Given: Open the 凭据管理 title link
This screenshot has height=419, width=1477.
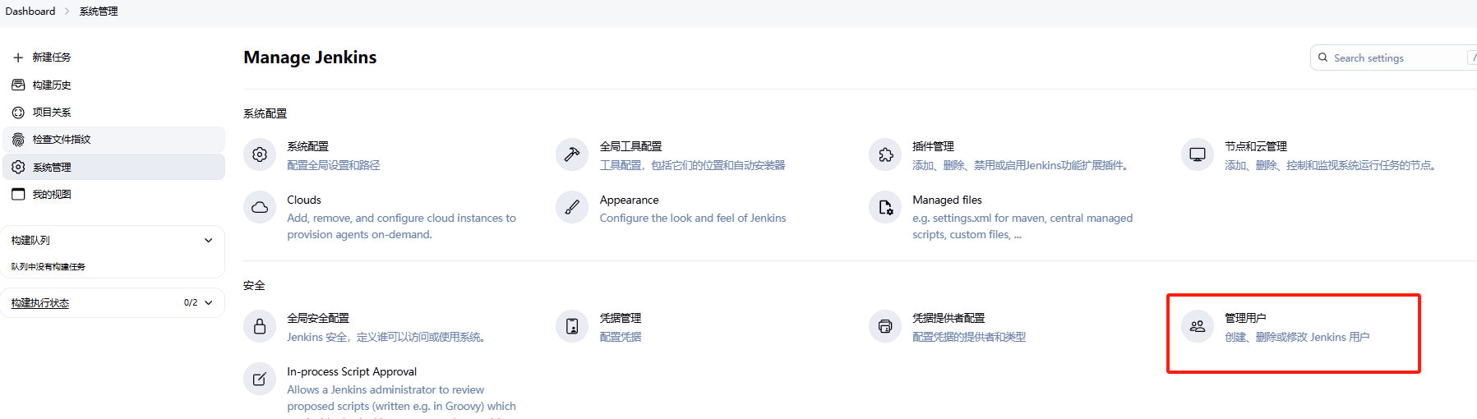Looking at the screenshot, I should tap(621, 318).
